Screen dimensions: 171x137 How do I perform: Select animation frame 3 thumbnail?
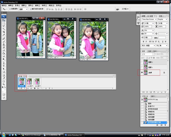click(x=37, y=82)
